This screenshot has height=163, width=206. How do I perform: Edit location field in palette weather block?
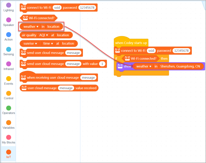(53, 27)
